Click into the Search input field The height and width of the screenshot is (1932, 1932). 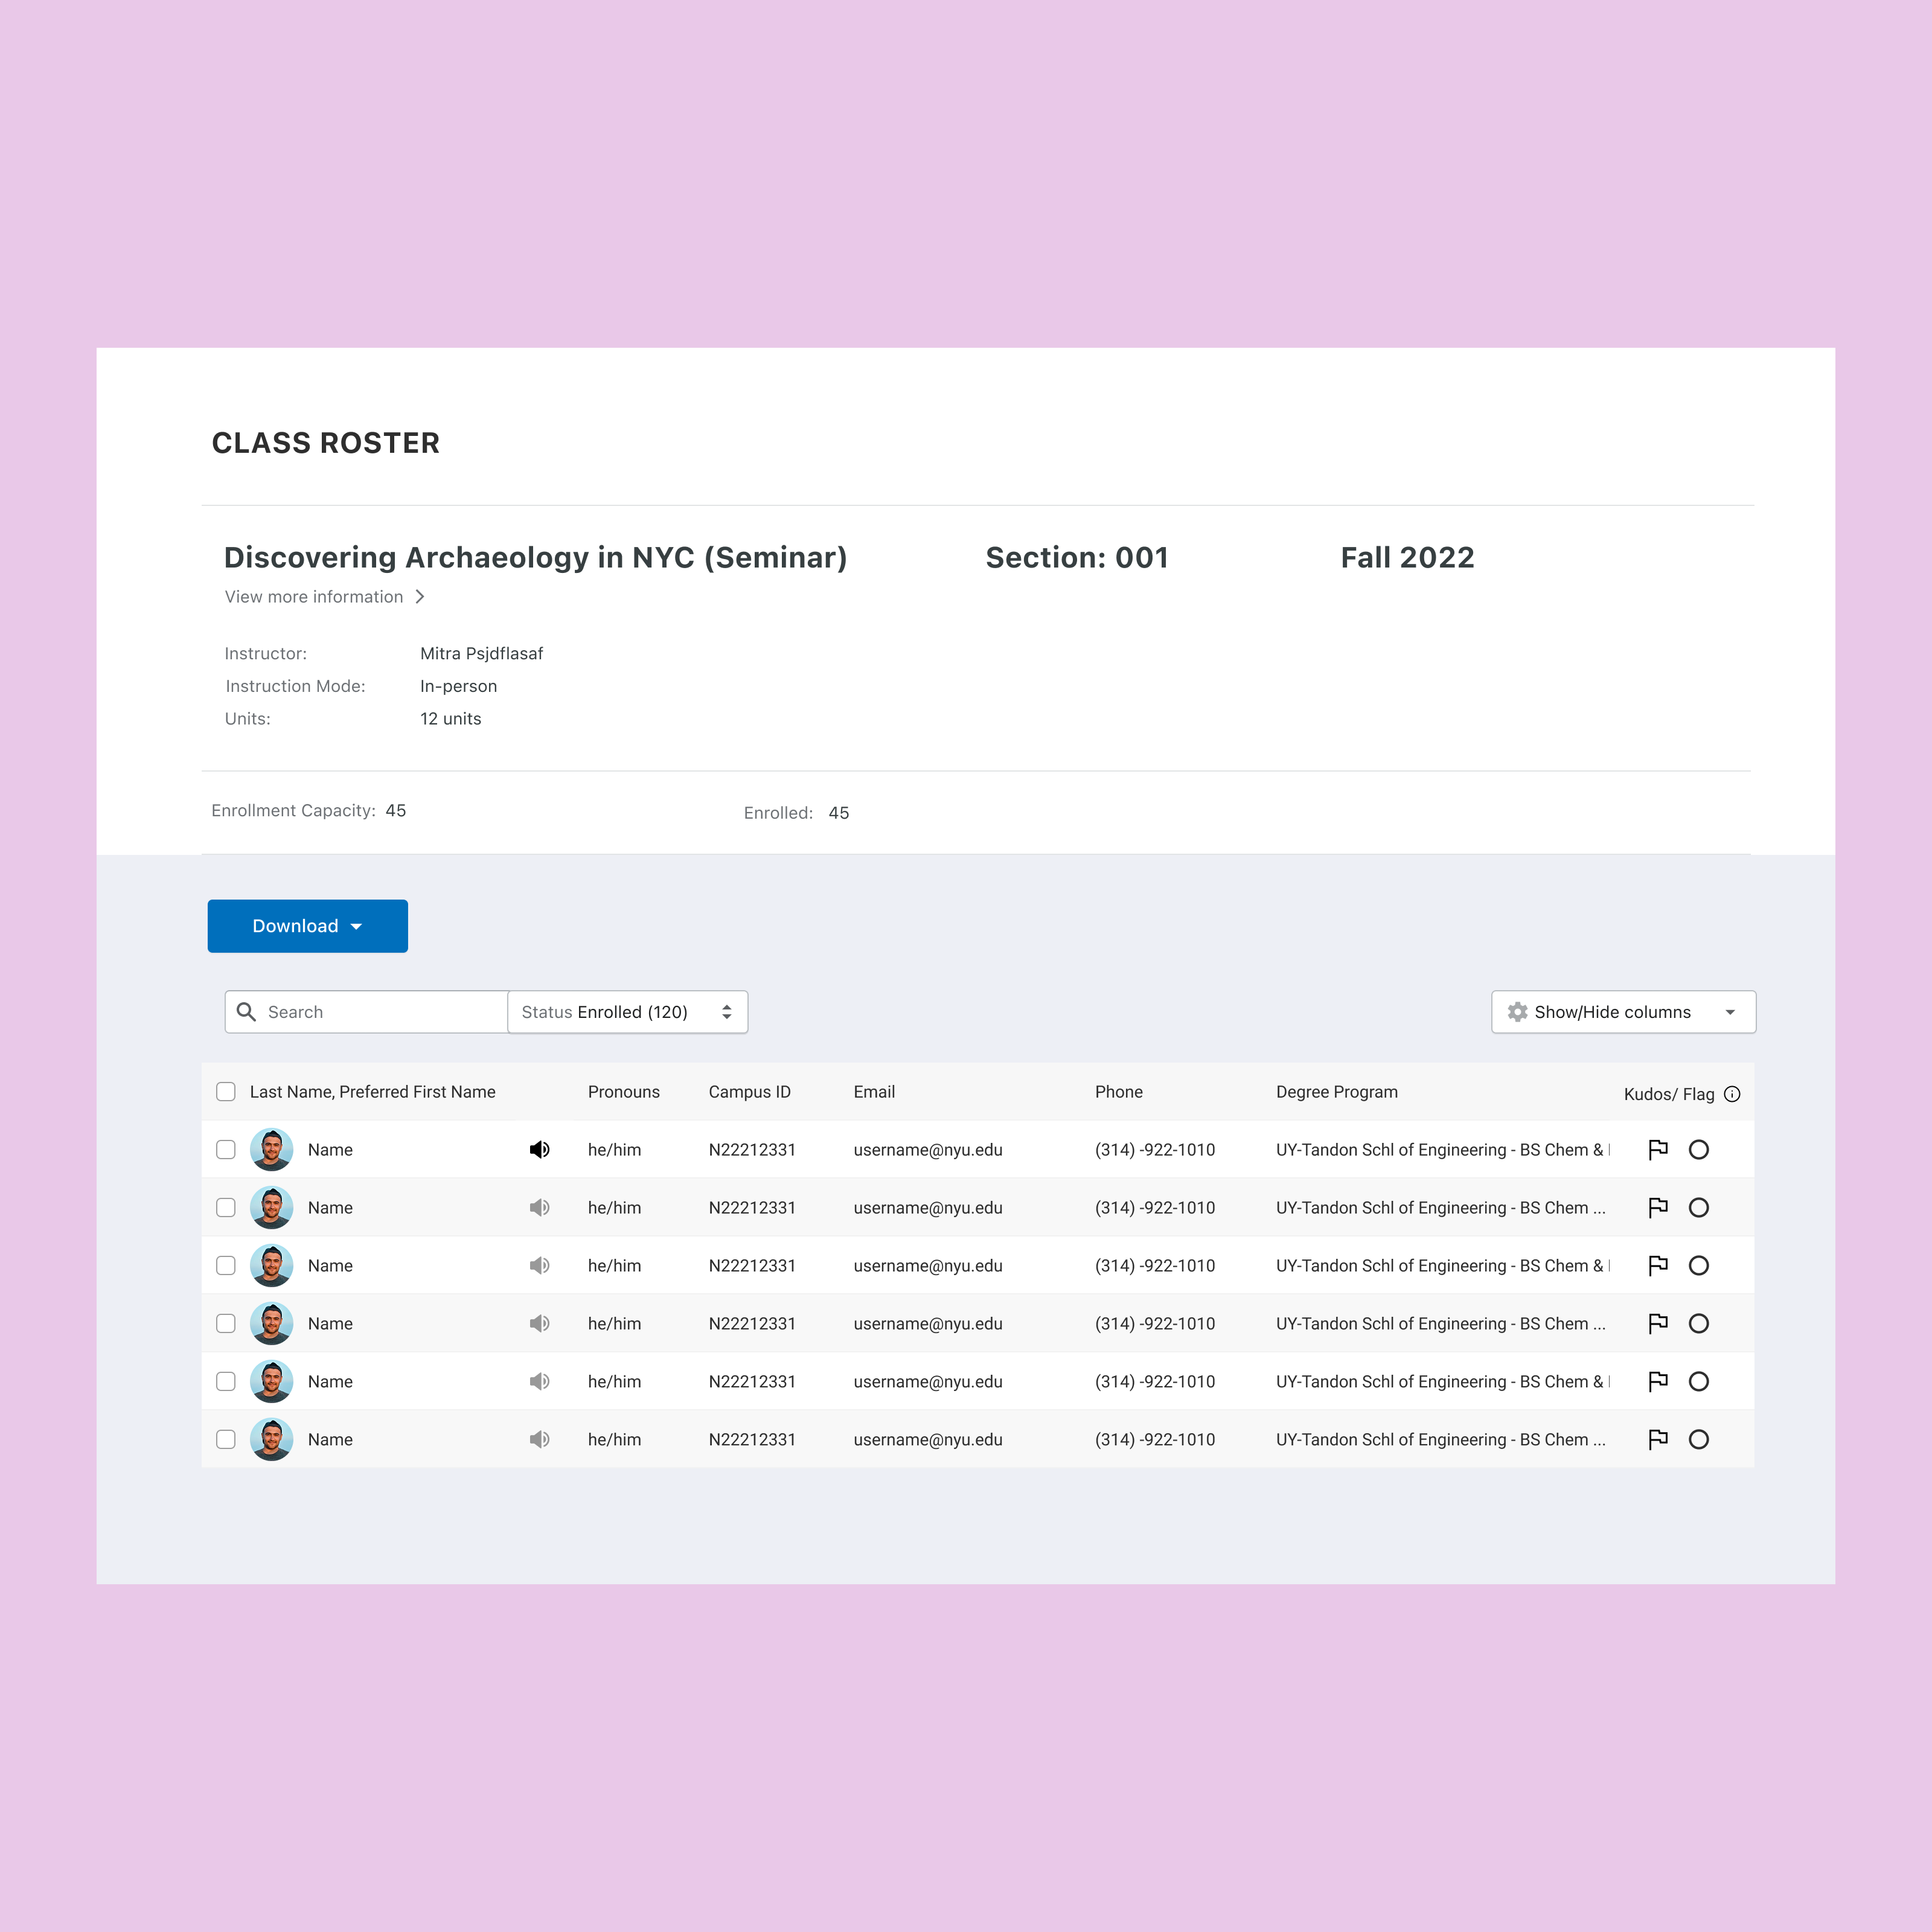pos(380,1012)
